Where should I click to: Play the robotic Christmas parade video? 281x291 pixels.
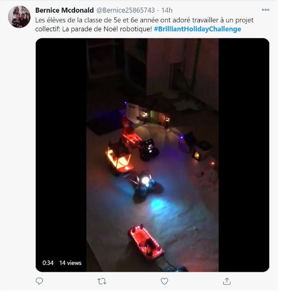[x=152, y=155]
